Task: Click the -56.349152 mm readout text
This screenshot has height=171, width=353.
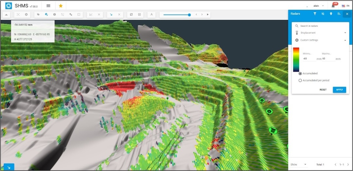Action: click(23, 25)
